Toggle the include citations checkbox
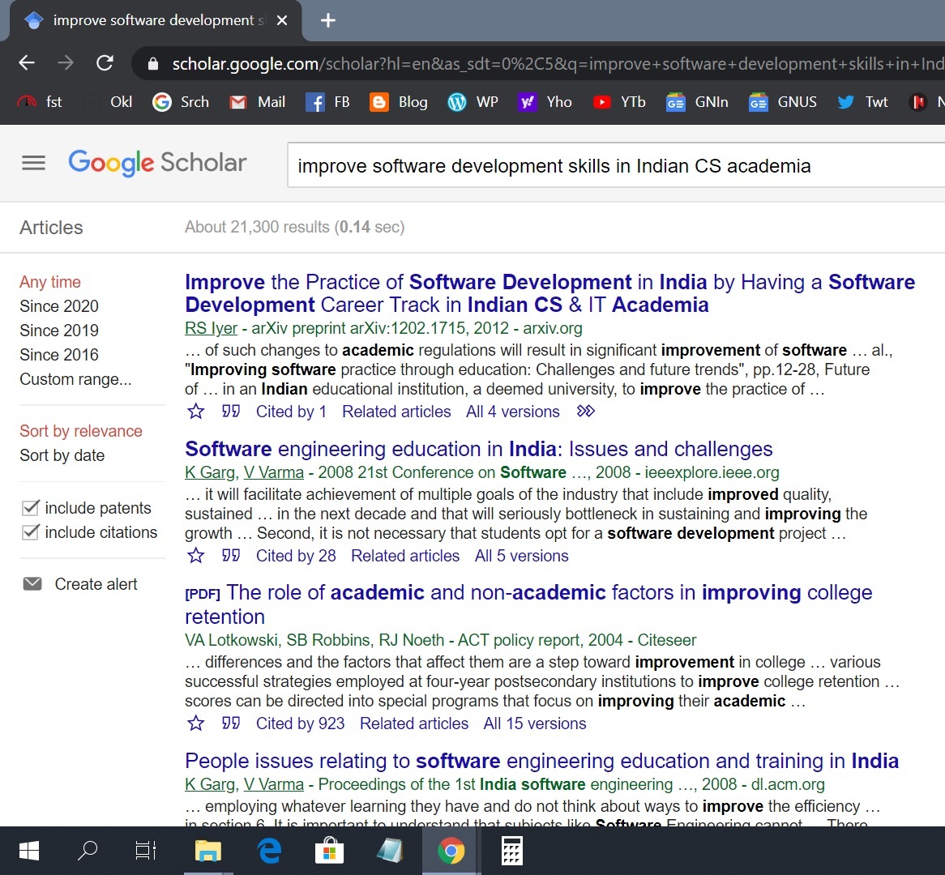Image resolution: width=945 pixels, height=875 pixels. [31, 532]
